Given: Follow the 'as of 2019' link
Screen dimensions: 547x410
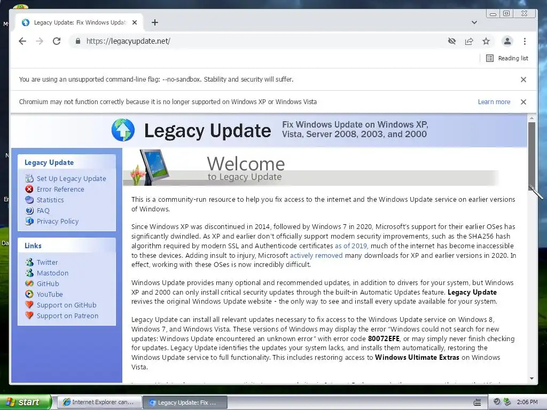Looking at the screenshot, I should [x=350, y=246].
